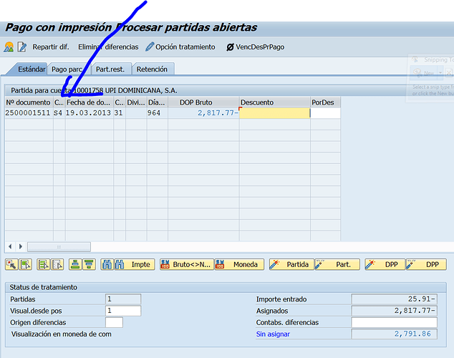The height and width of the screenshot is (358, 454).
Task: Click the Origen diferencias input field
Action: click(x=114, y=322)
